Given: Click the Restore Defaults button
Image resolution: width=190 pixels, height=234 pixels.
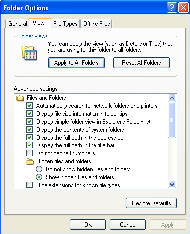Looking at the screenshot, I should pos(151,203).
